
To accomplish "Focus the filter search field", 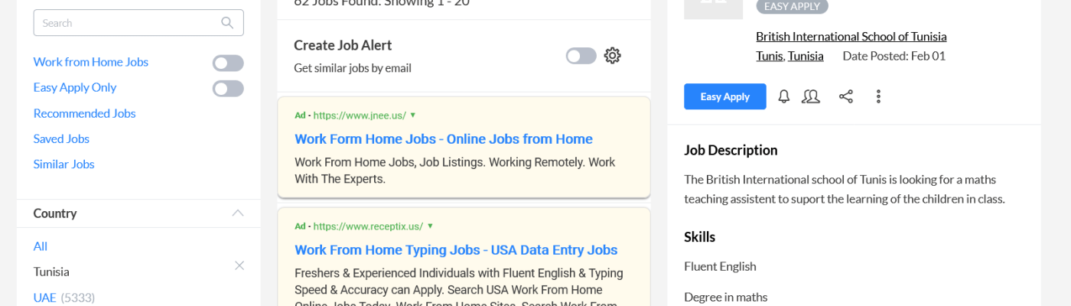I will click(x=126, y=23).
